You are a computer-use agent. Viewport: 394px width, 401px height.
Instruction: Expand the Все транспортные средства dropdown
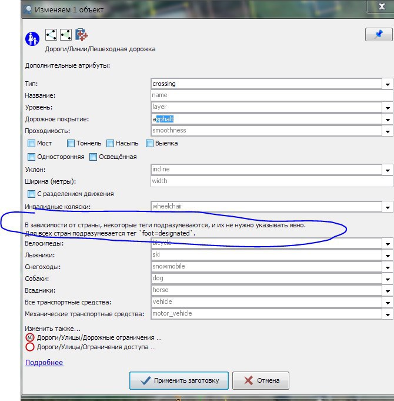click(388, 302)
